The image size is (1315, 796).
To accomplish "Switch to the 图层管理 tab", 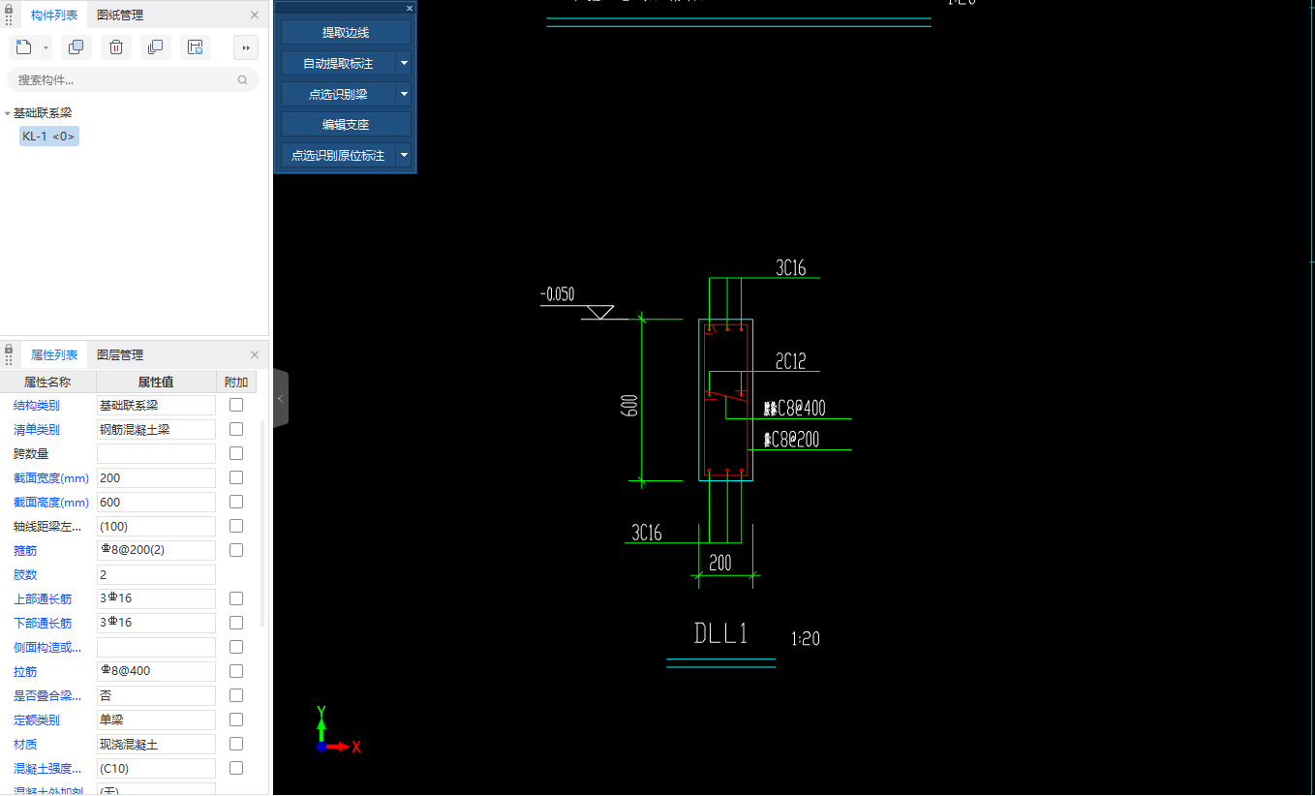I will pyautogui.click(x=120, y=354).
